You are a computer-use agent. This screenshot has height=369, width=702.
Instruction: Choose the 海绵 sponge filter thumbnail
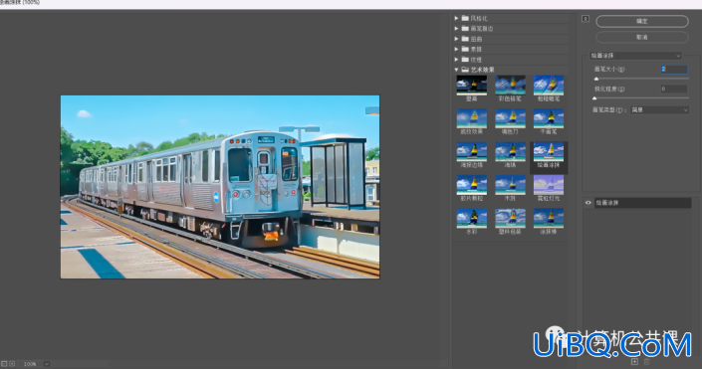pos(510,152)
